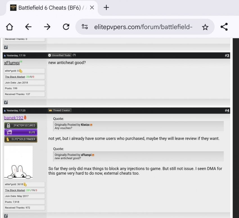
Task: Click text "Posts: 199"
Action: (x=11, y=88)
